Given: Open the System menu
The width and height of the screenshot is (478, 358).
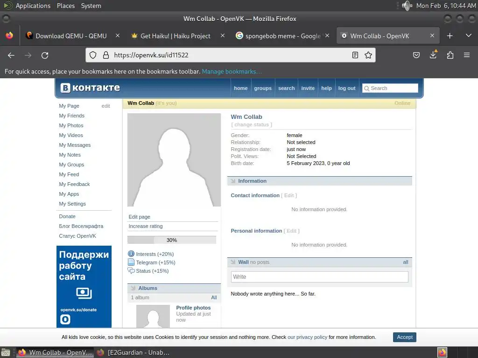Looking at the screenshot, I should 91,6.
